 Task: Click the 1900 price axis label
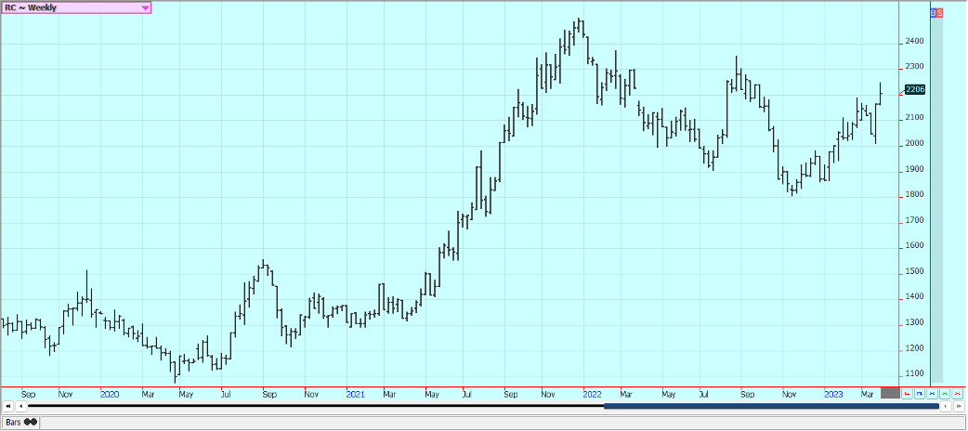click(x=914, y=169)
